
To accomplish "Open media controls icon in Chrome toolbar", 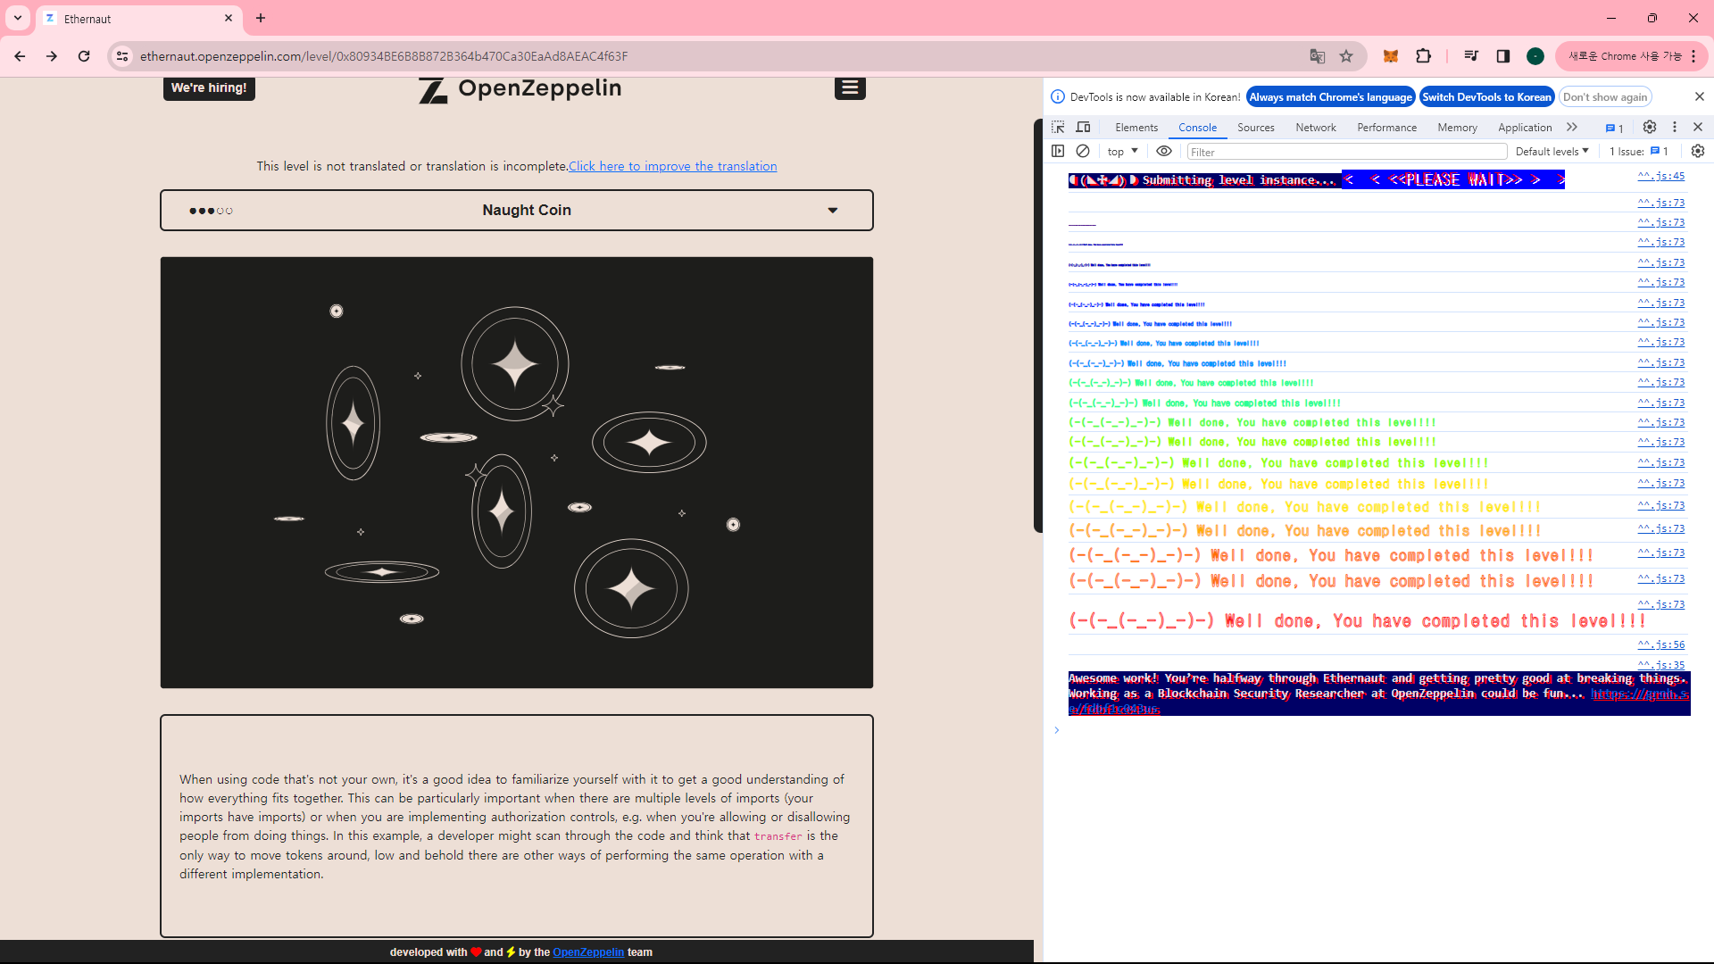I will pyautogui.click(x=1471, y=56).
